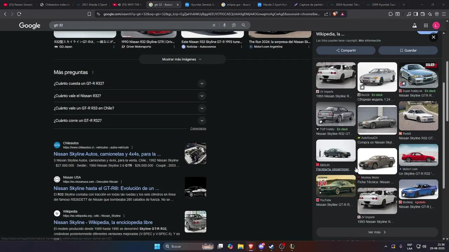Open Google Search Labs flask icon
449x252 pixels.
click(414, 25)
